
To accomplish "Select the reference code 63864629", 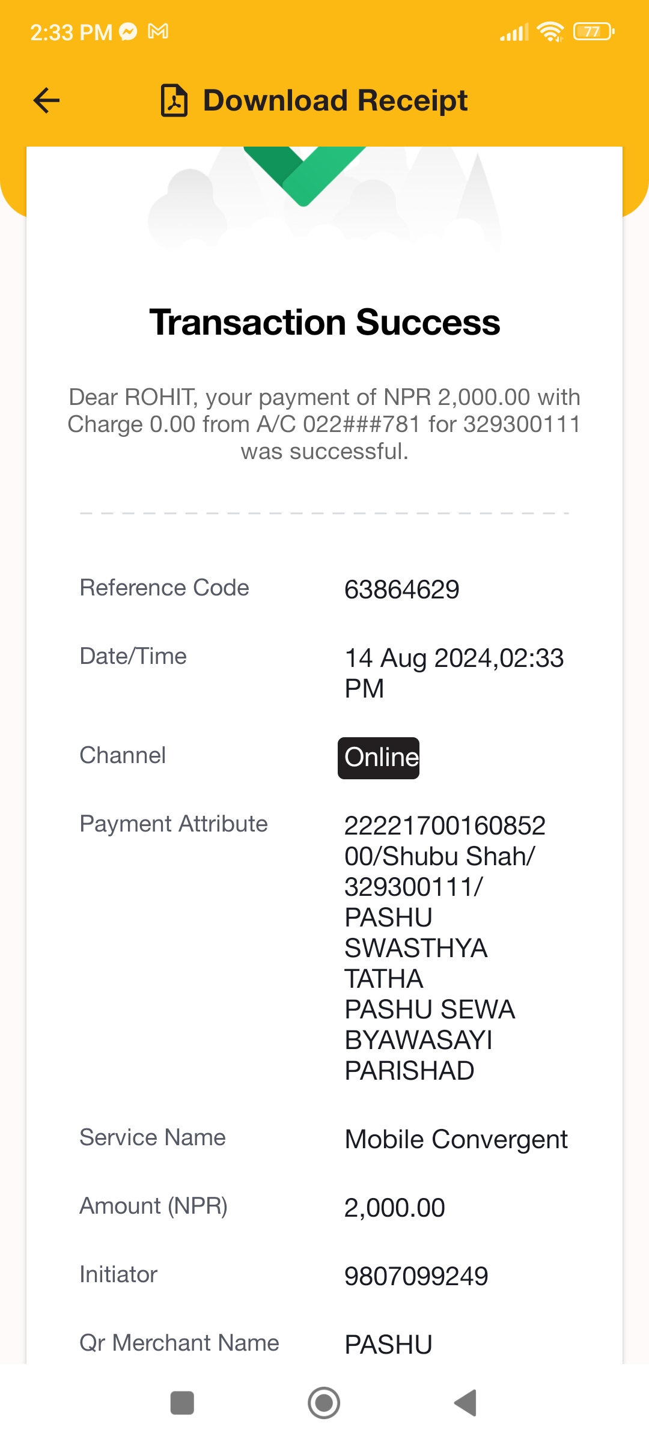I will tap(401, 589).
